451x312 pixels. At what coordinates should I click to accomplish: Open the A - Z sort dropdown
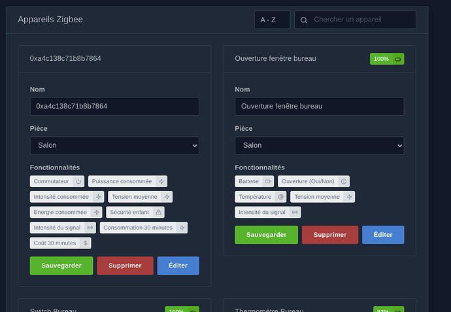point(272,20)
